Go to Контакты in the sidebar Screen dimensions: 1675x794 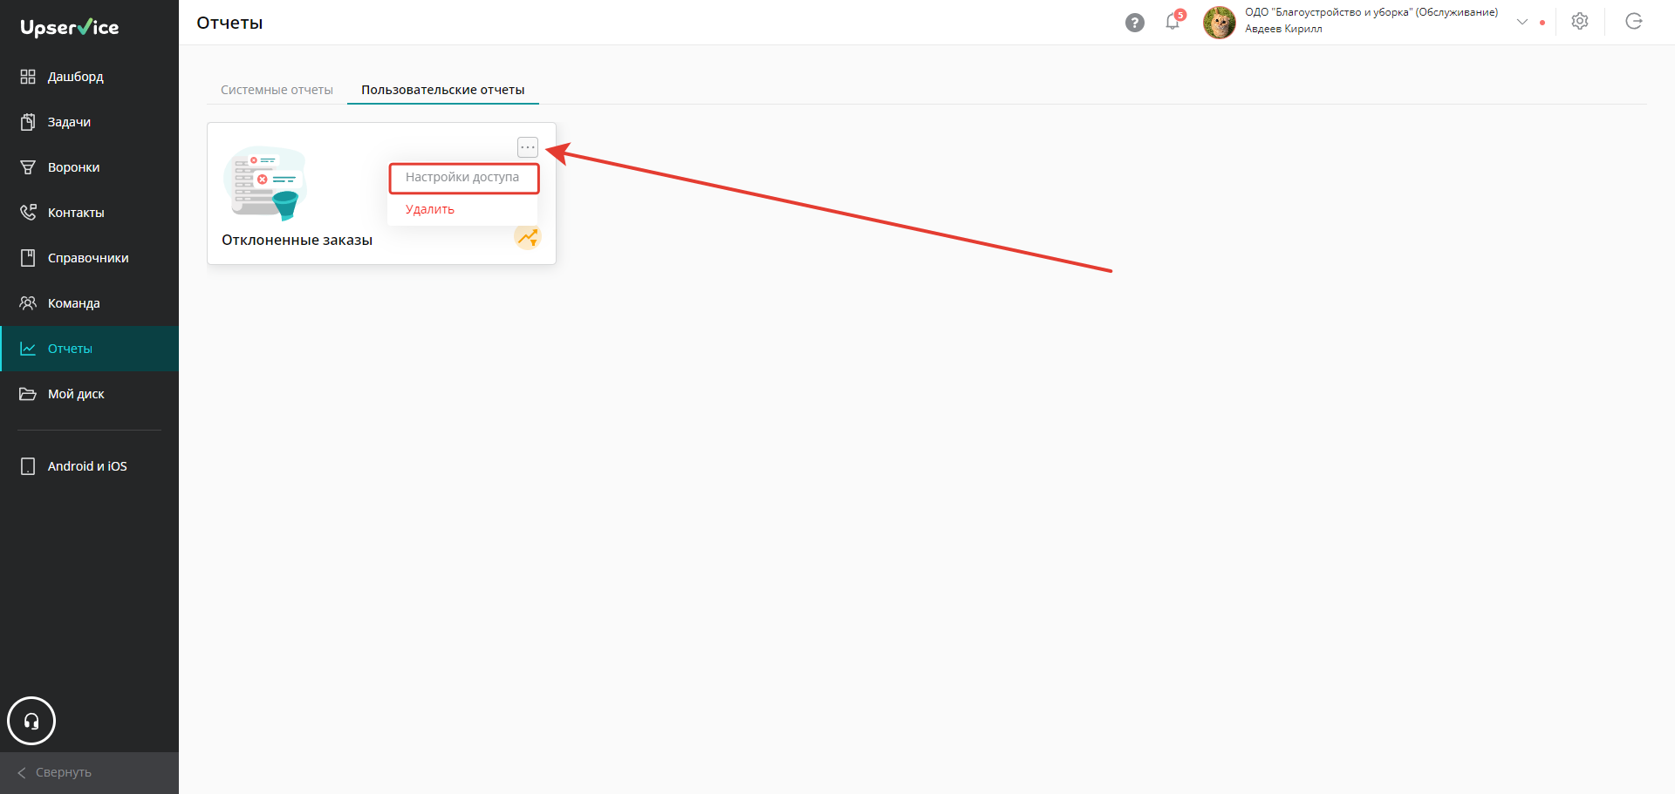89,213
